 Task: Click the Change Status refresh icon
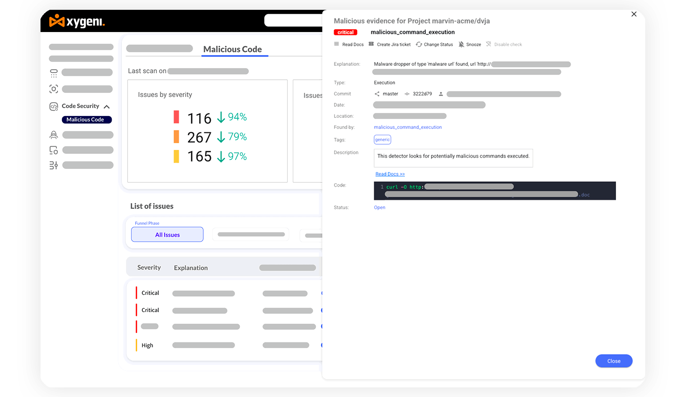pos(419,44)
